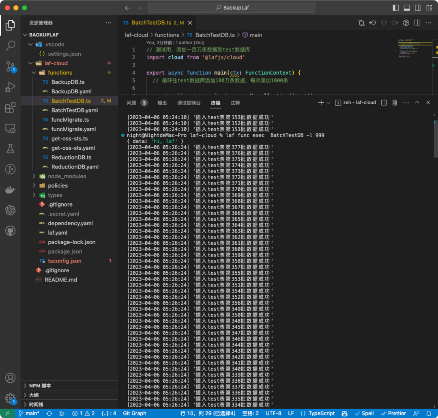Open Explorer more actions ellipsis
438x418 pixels.
(108, 23)
